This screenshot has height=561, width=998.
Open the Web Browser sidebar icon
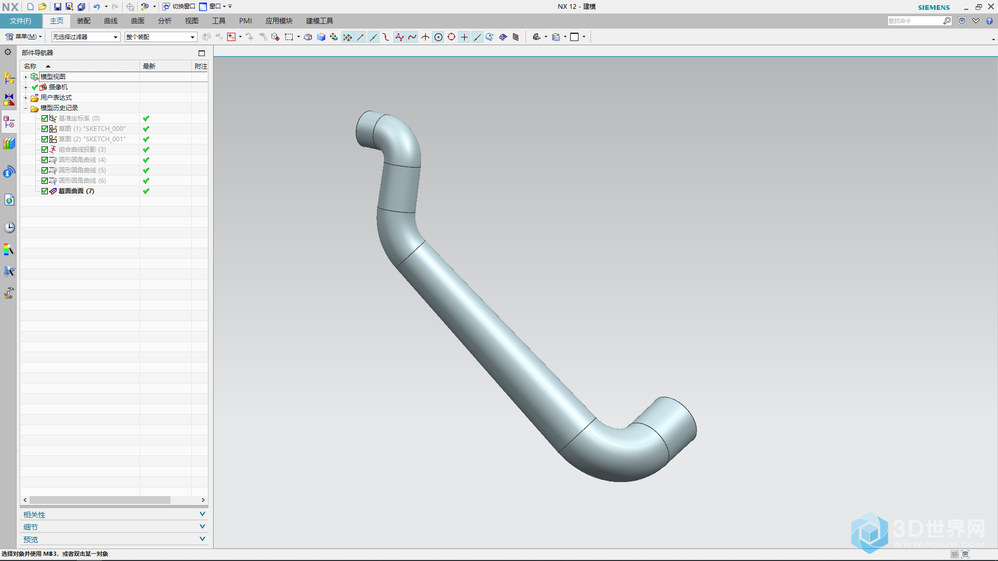click(x=9, y=200)
